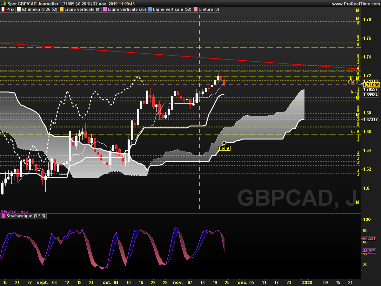Click the 1,67317 price tag
Viewport: 381px width, 286px height.
(370, 119)
